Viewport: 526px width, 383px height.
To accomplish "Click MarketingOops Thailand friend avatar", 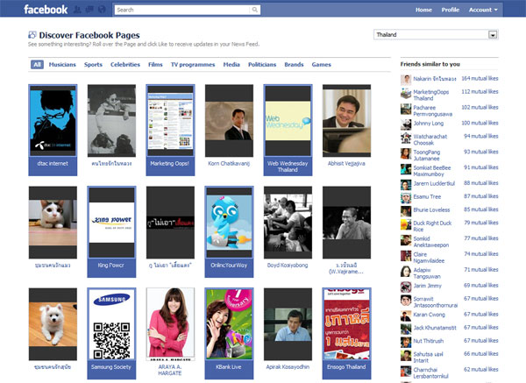I will [406, 93].
